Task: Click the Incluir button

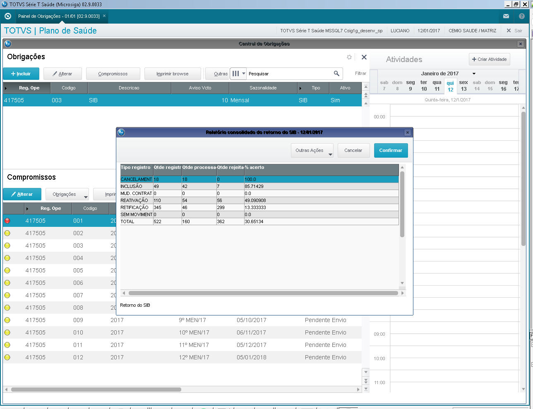Action: 21,74
